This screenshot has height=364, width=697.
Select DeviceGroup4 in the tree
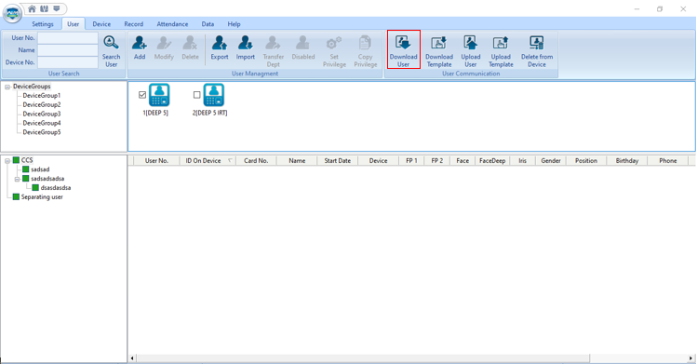pyautogui.click(x=42, y=123)
